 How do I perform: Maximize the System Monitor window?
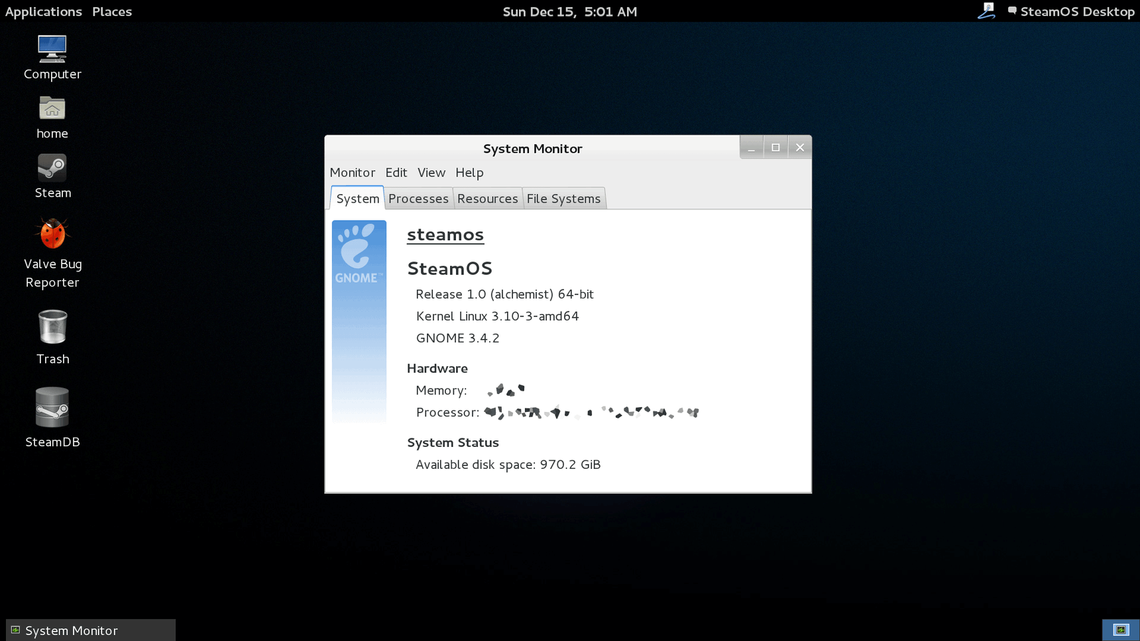(x=775, y=147)
